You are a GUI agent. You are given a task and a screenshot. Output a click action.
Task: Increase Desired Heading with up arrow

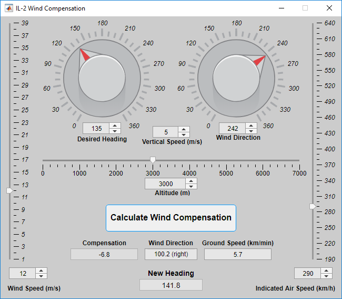point(115,126)
